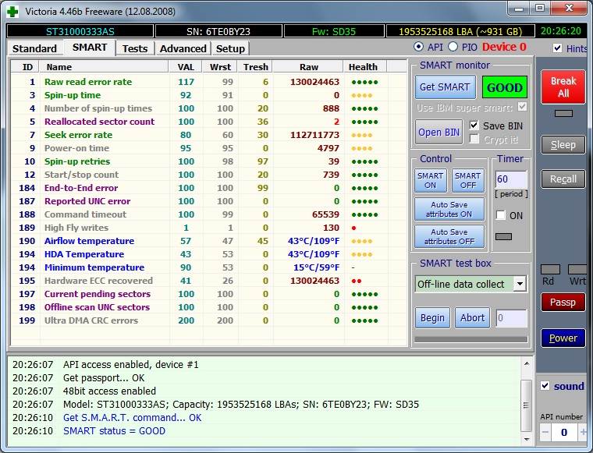Disable the Hints checkbox

(x=557, y=48)
